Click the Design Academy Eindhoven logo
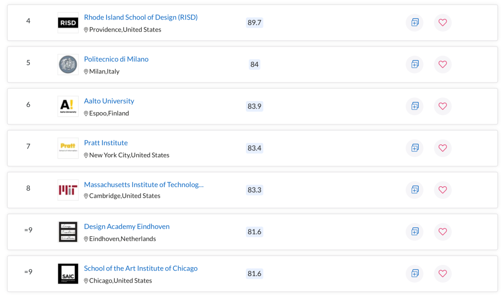503x297 pixels. (x=68, y=231)
